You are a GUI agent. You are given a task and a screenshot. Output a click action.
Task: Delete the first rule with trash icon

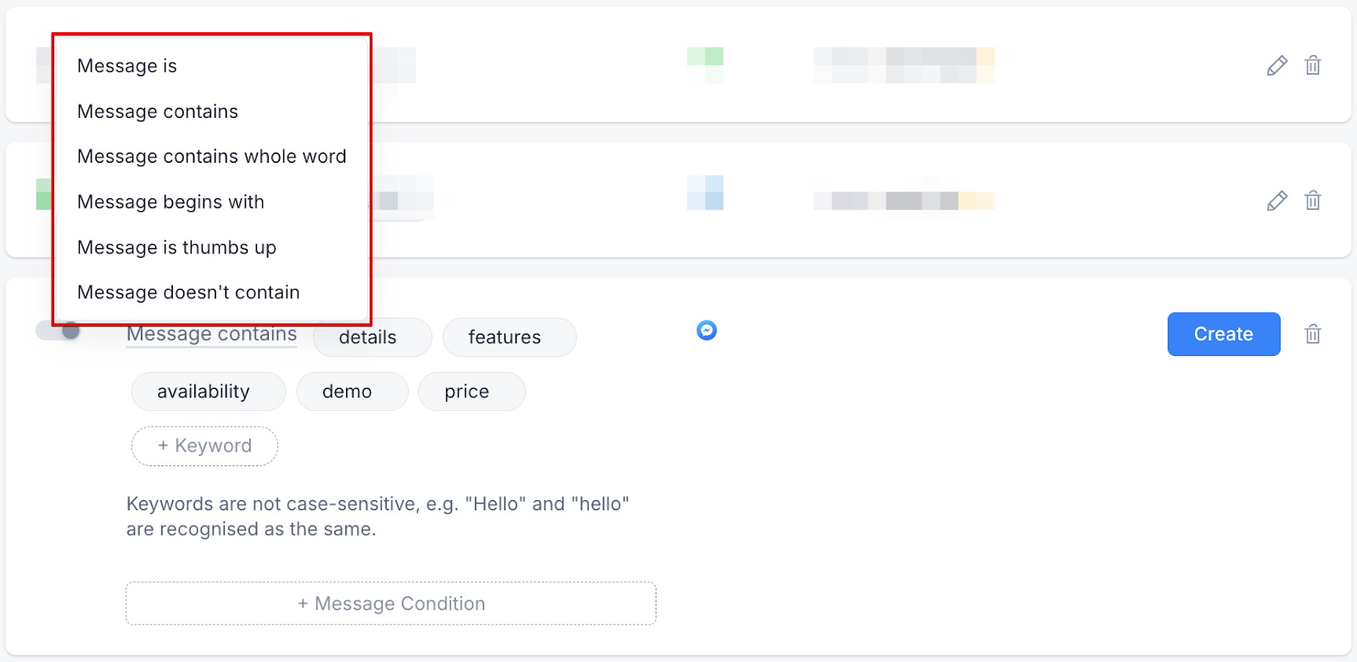point(1312,65)
